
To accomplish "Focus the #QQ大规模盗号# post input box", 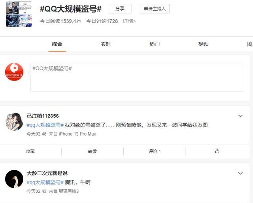I will (137, 77).
